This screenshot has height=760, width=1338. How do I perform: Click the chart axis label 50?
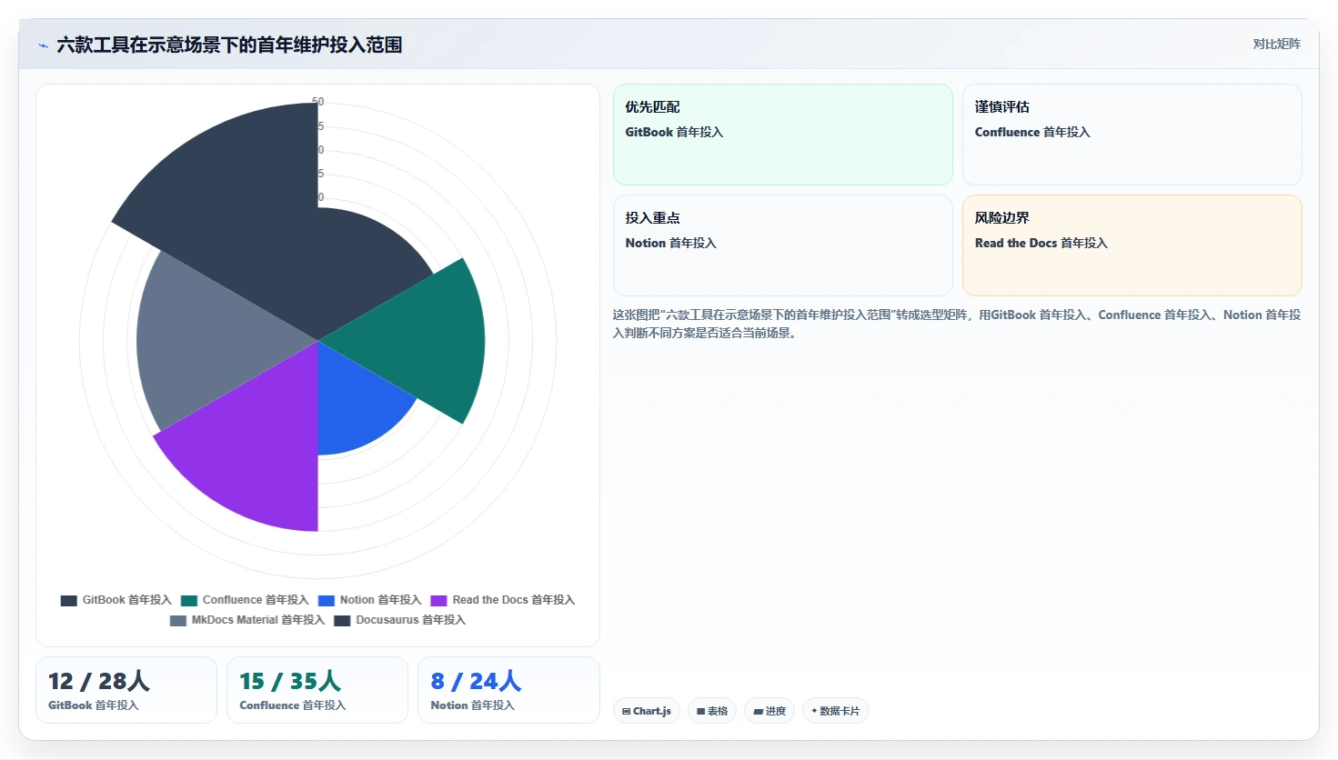pyautogui.click(x=318, y=102)
